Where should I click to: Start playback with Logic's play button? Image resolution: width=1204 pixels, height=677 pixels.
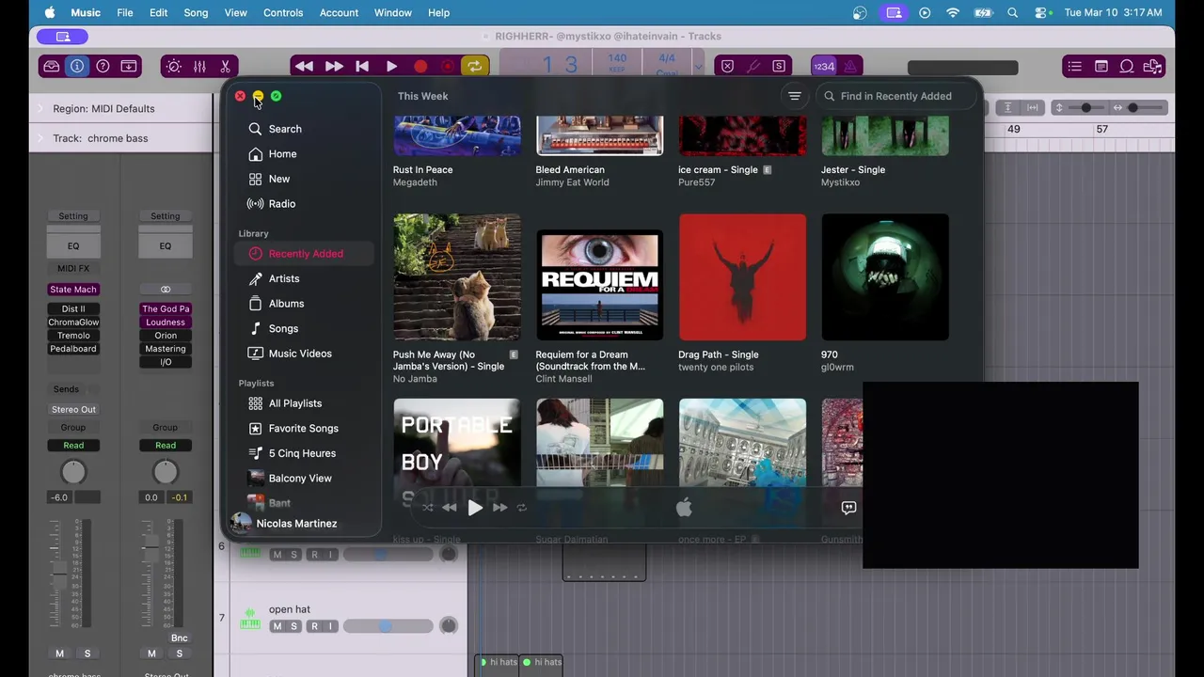click(x=391, y=66)
